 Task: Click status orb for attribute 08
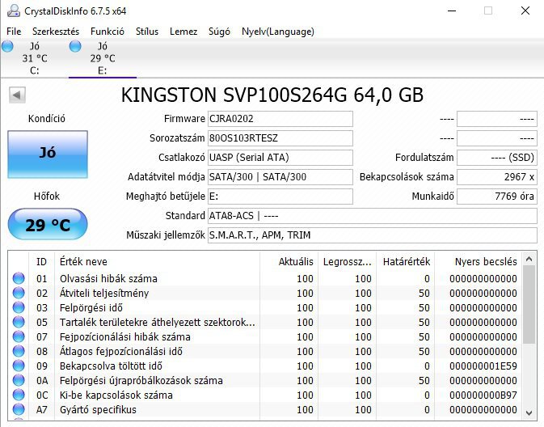coord(19,351)
